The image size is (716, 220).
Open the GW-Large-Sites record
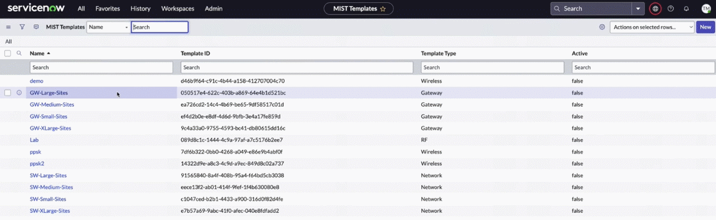pyautogui.click(x=49, y=93)
